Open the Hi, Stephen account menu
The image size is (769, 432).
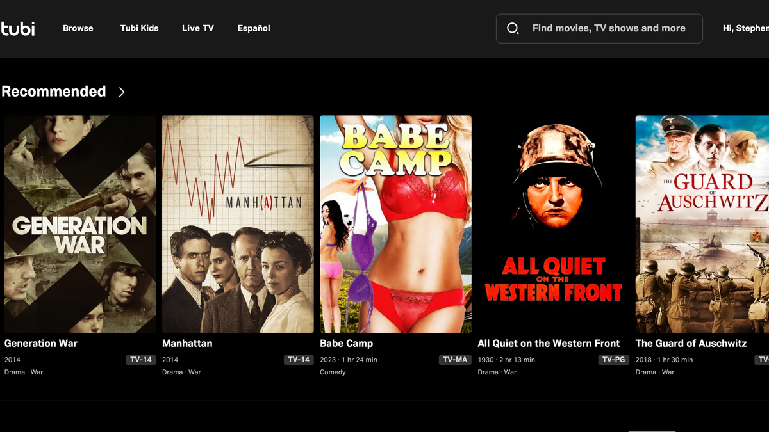coord(745,28)
